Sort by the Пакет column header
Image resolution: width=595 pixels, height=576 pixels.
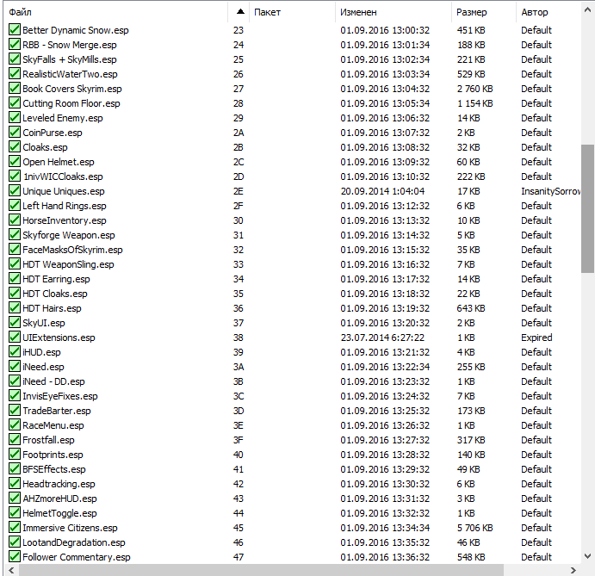(x=292, y=12)
